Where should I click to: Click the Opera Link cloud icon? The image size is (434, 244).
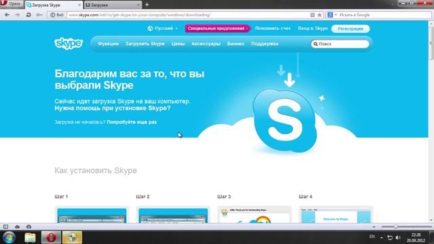pyautogui.click(x=17, y=226)
